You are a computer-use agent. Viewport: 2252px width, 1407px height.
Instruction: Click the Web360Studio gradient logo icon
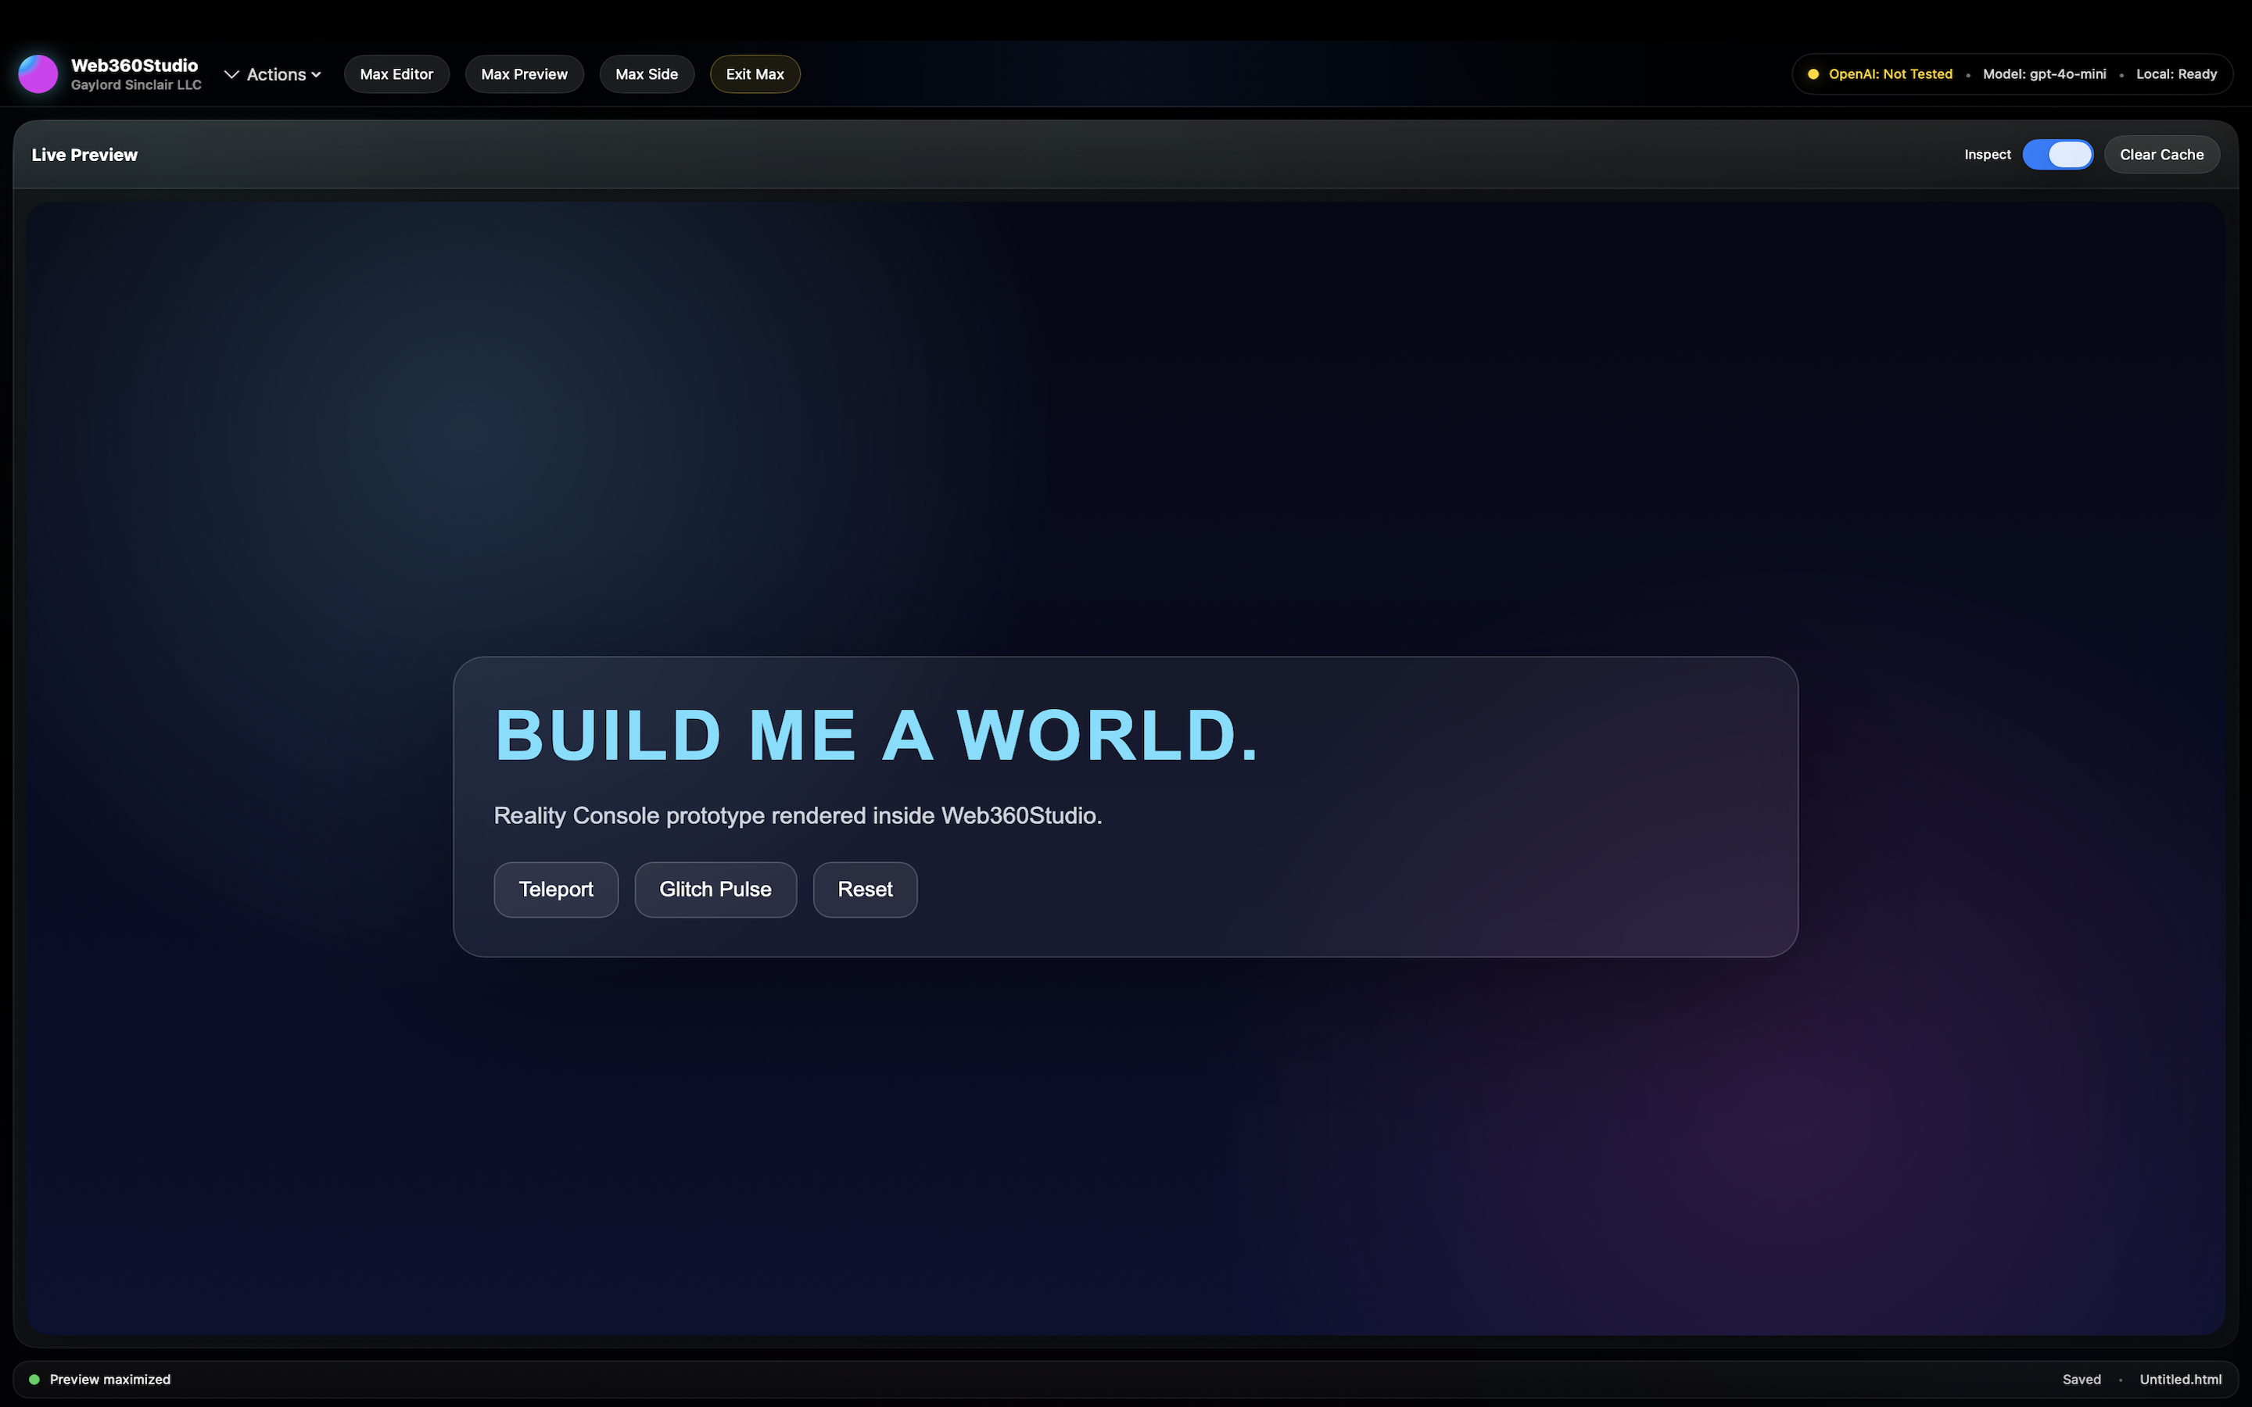[x=38, y=73]
